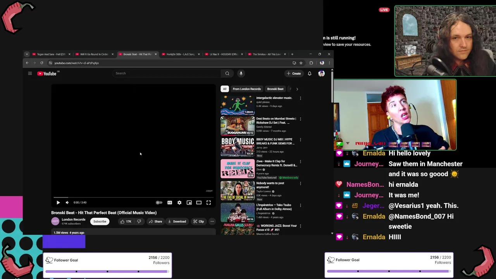This screenshot has height=279, width=496.
Task: Switch to the Lil Nas X HOLIDAY tab
Action: [x=224, y=54]
